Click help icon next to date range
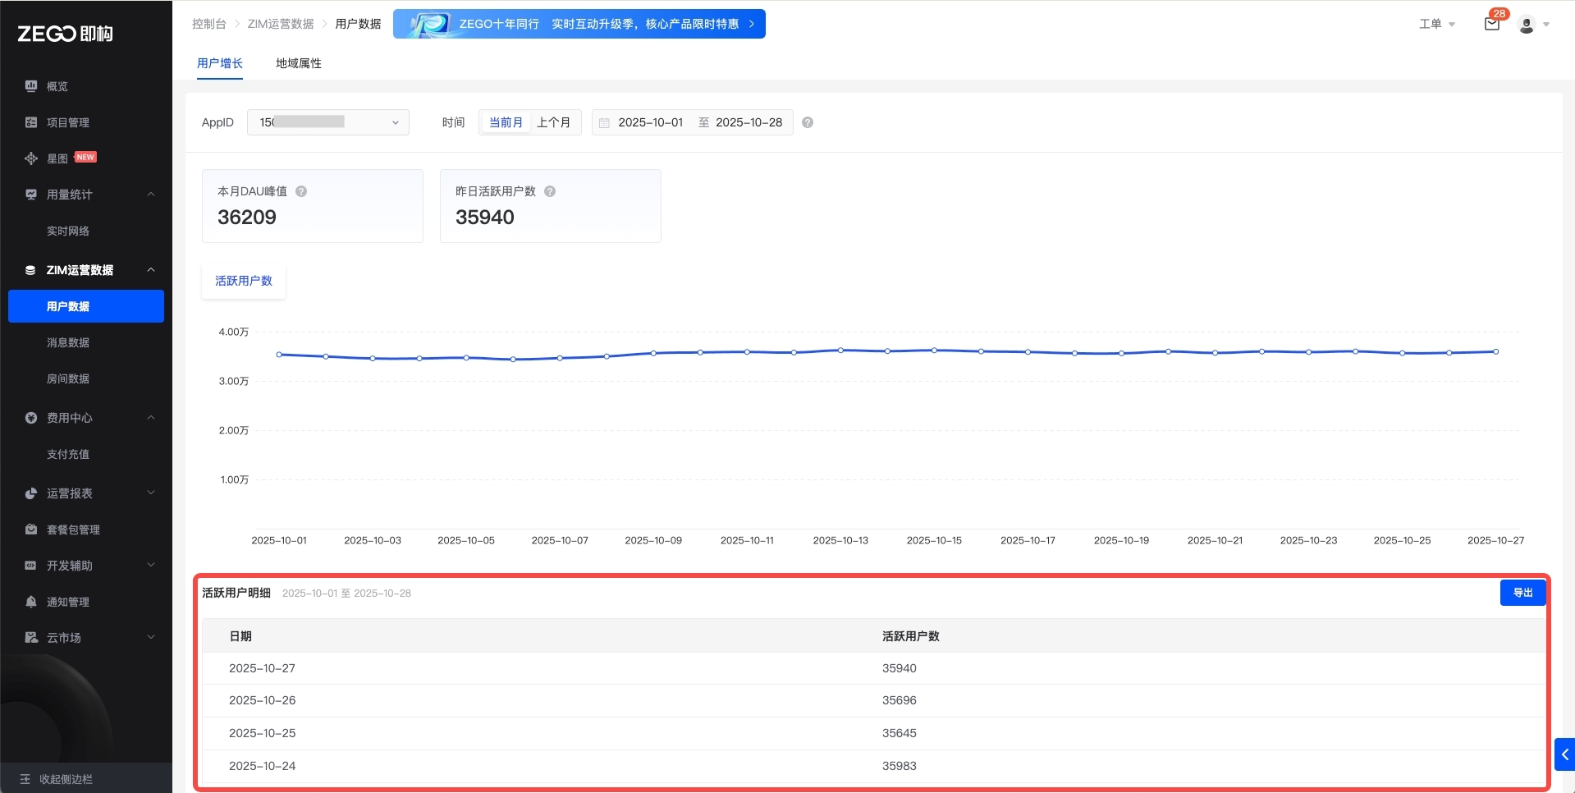Viewport: 1575px width, 793px height. 808,122
